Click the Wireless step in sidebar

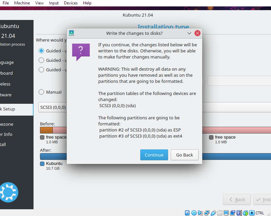point(5,84)
